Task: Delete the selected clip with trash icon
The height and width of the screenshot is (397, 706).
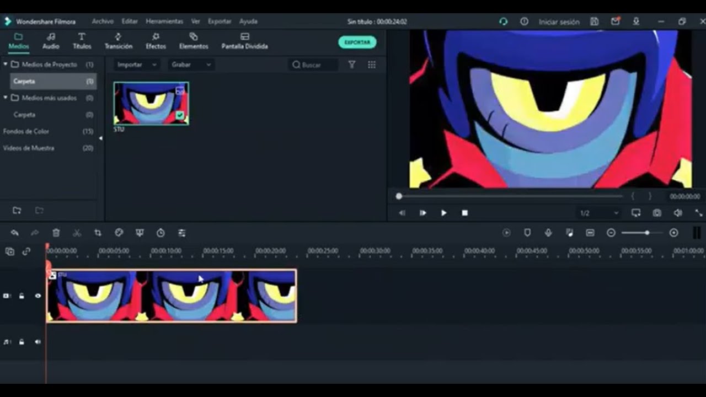Action: [56, 233]
